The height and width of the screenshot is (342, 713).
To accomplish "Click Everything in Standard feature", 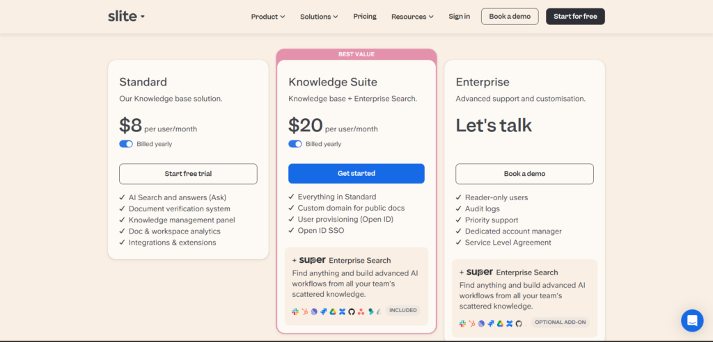I will 337,197.
